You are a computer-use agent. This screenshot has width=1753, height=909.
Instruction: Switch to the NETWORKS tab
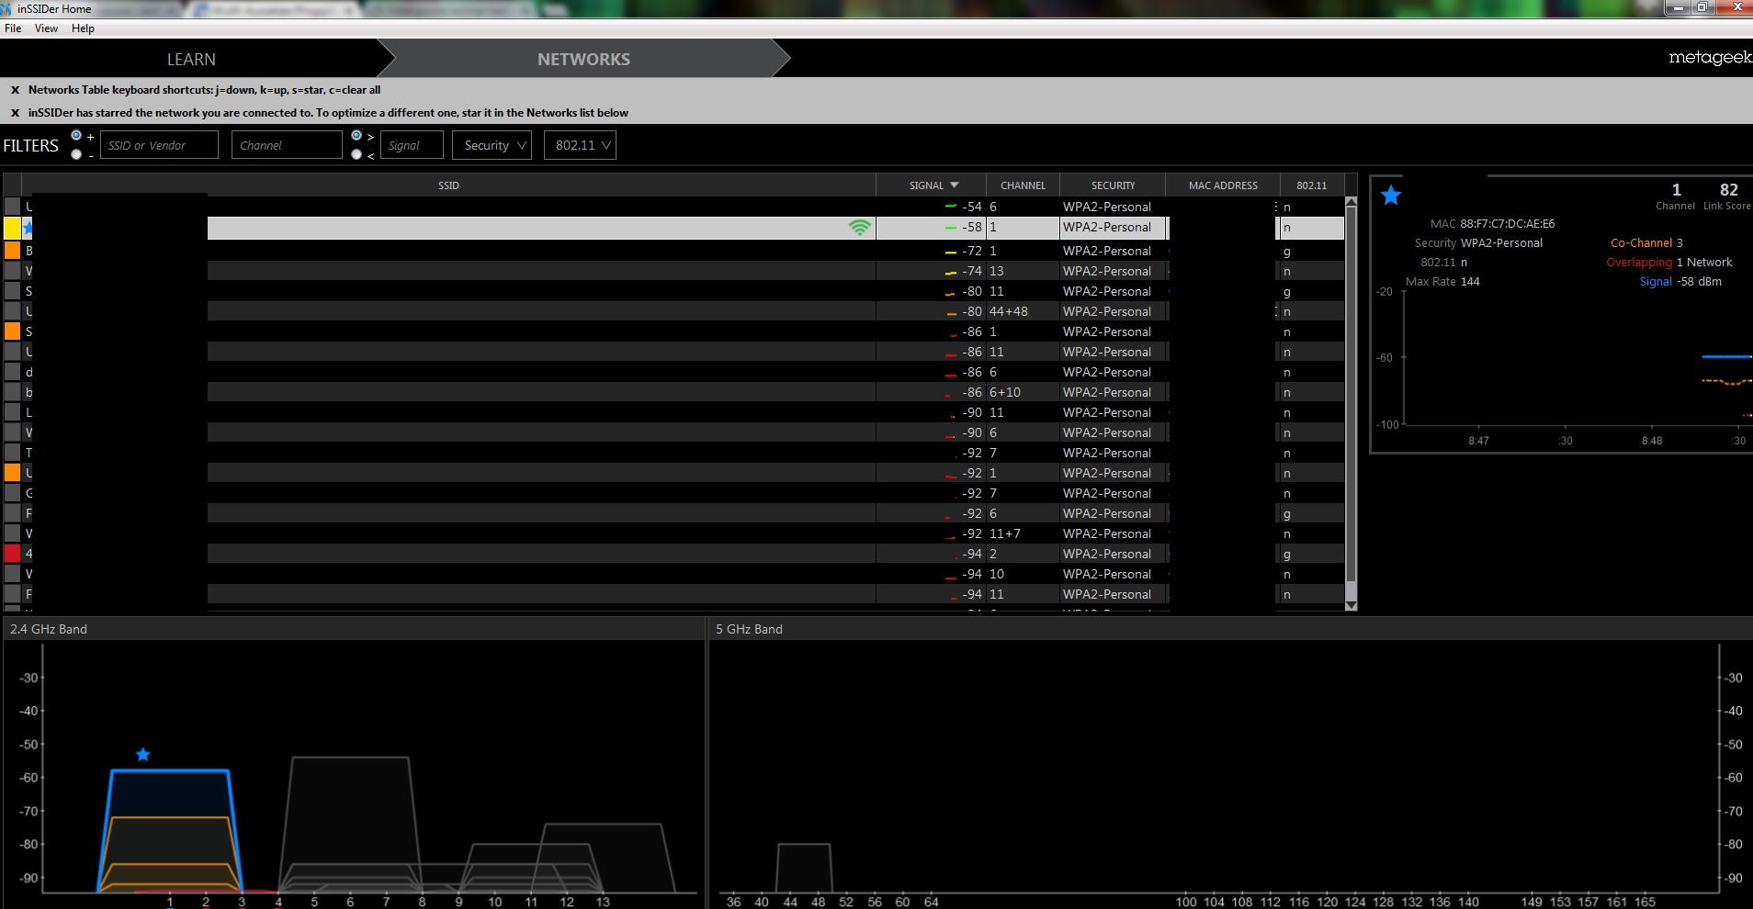click(x=583, y=59)
